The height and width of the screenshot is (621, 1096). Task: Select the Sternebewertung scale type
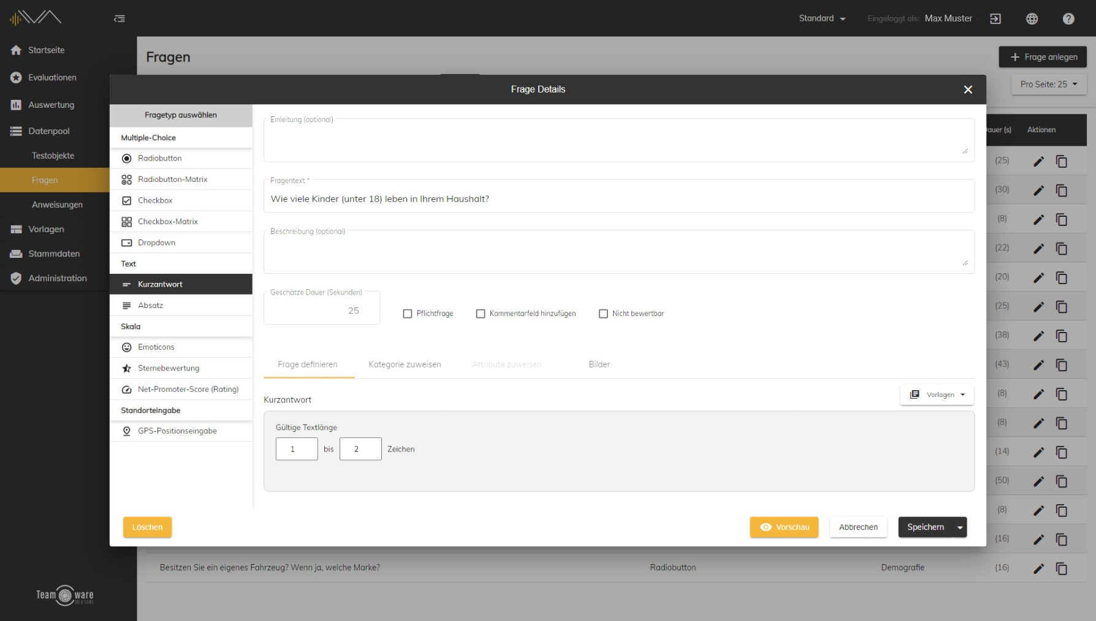181,368
